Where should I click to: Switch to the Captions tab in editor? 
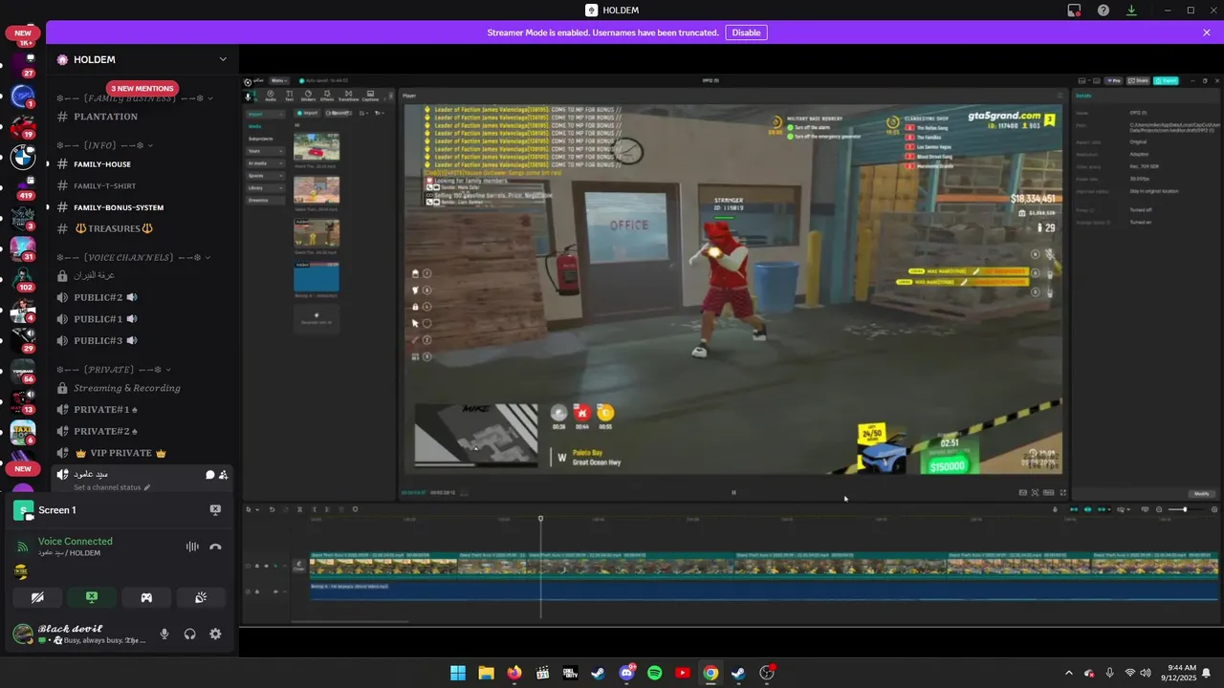tap(370, 96)
